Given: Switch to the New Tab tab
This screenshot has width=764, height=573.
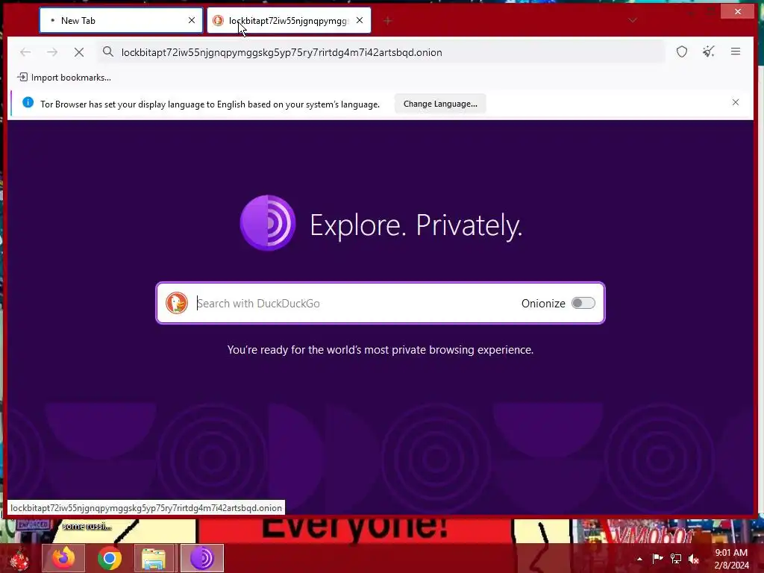Looking at the screenshot, I should pos(121,20).
